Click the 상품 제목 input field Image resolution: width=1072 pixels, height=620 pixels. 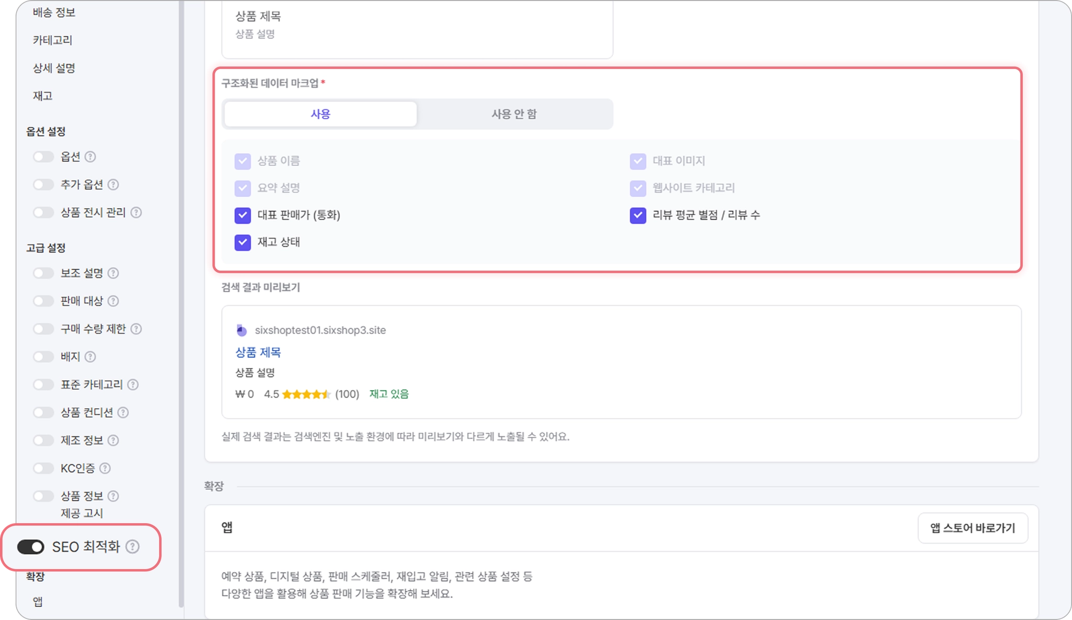point(417,25)
